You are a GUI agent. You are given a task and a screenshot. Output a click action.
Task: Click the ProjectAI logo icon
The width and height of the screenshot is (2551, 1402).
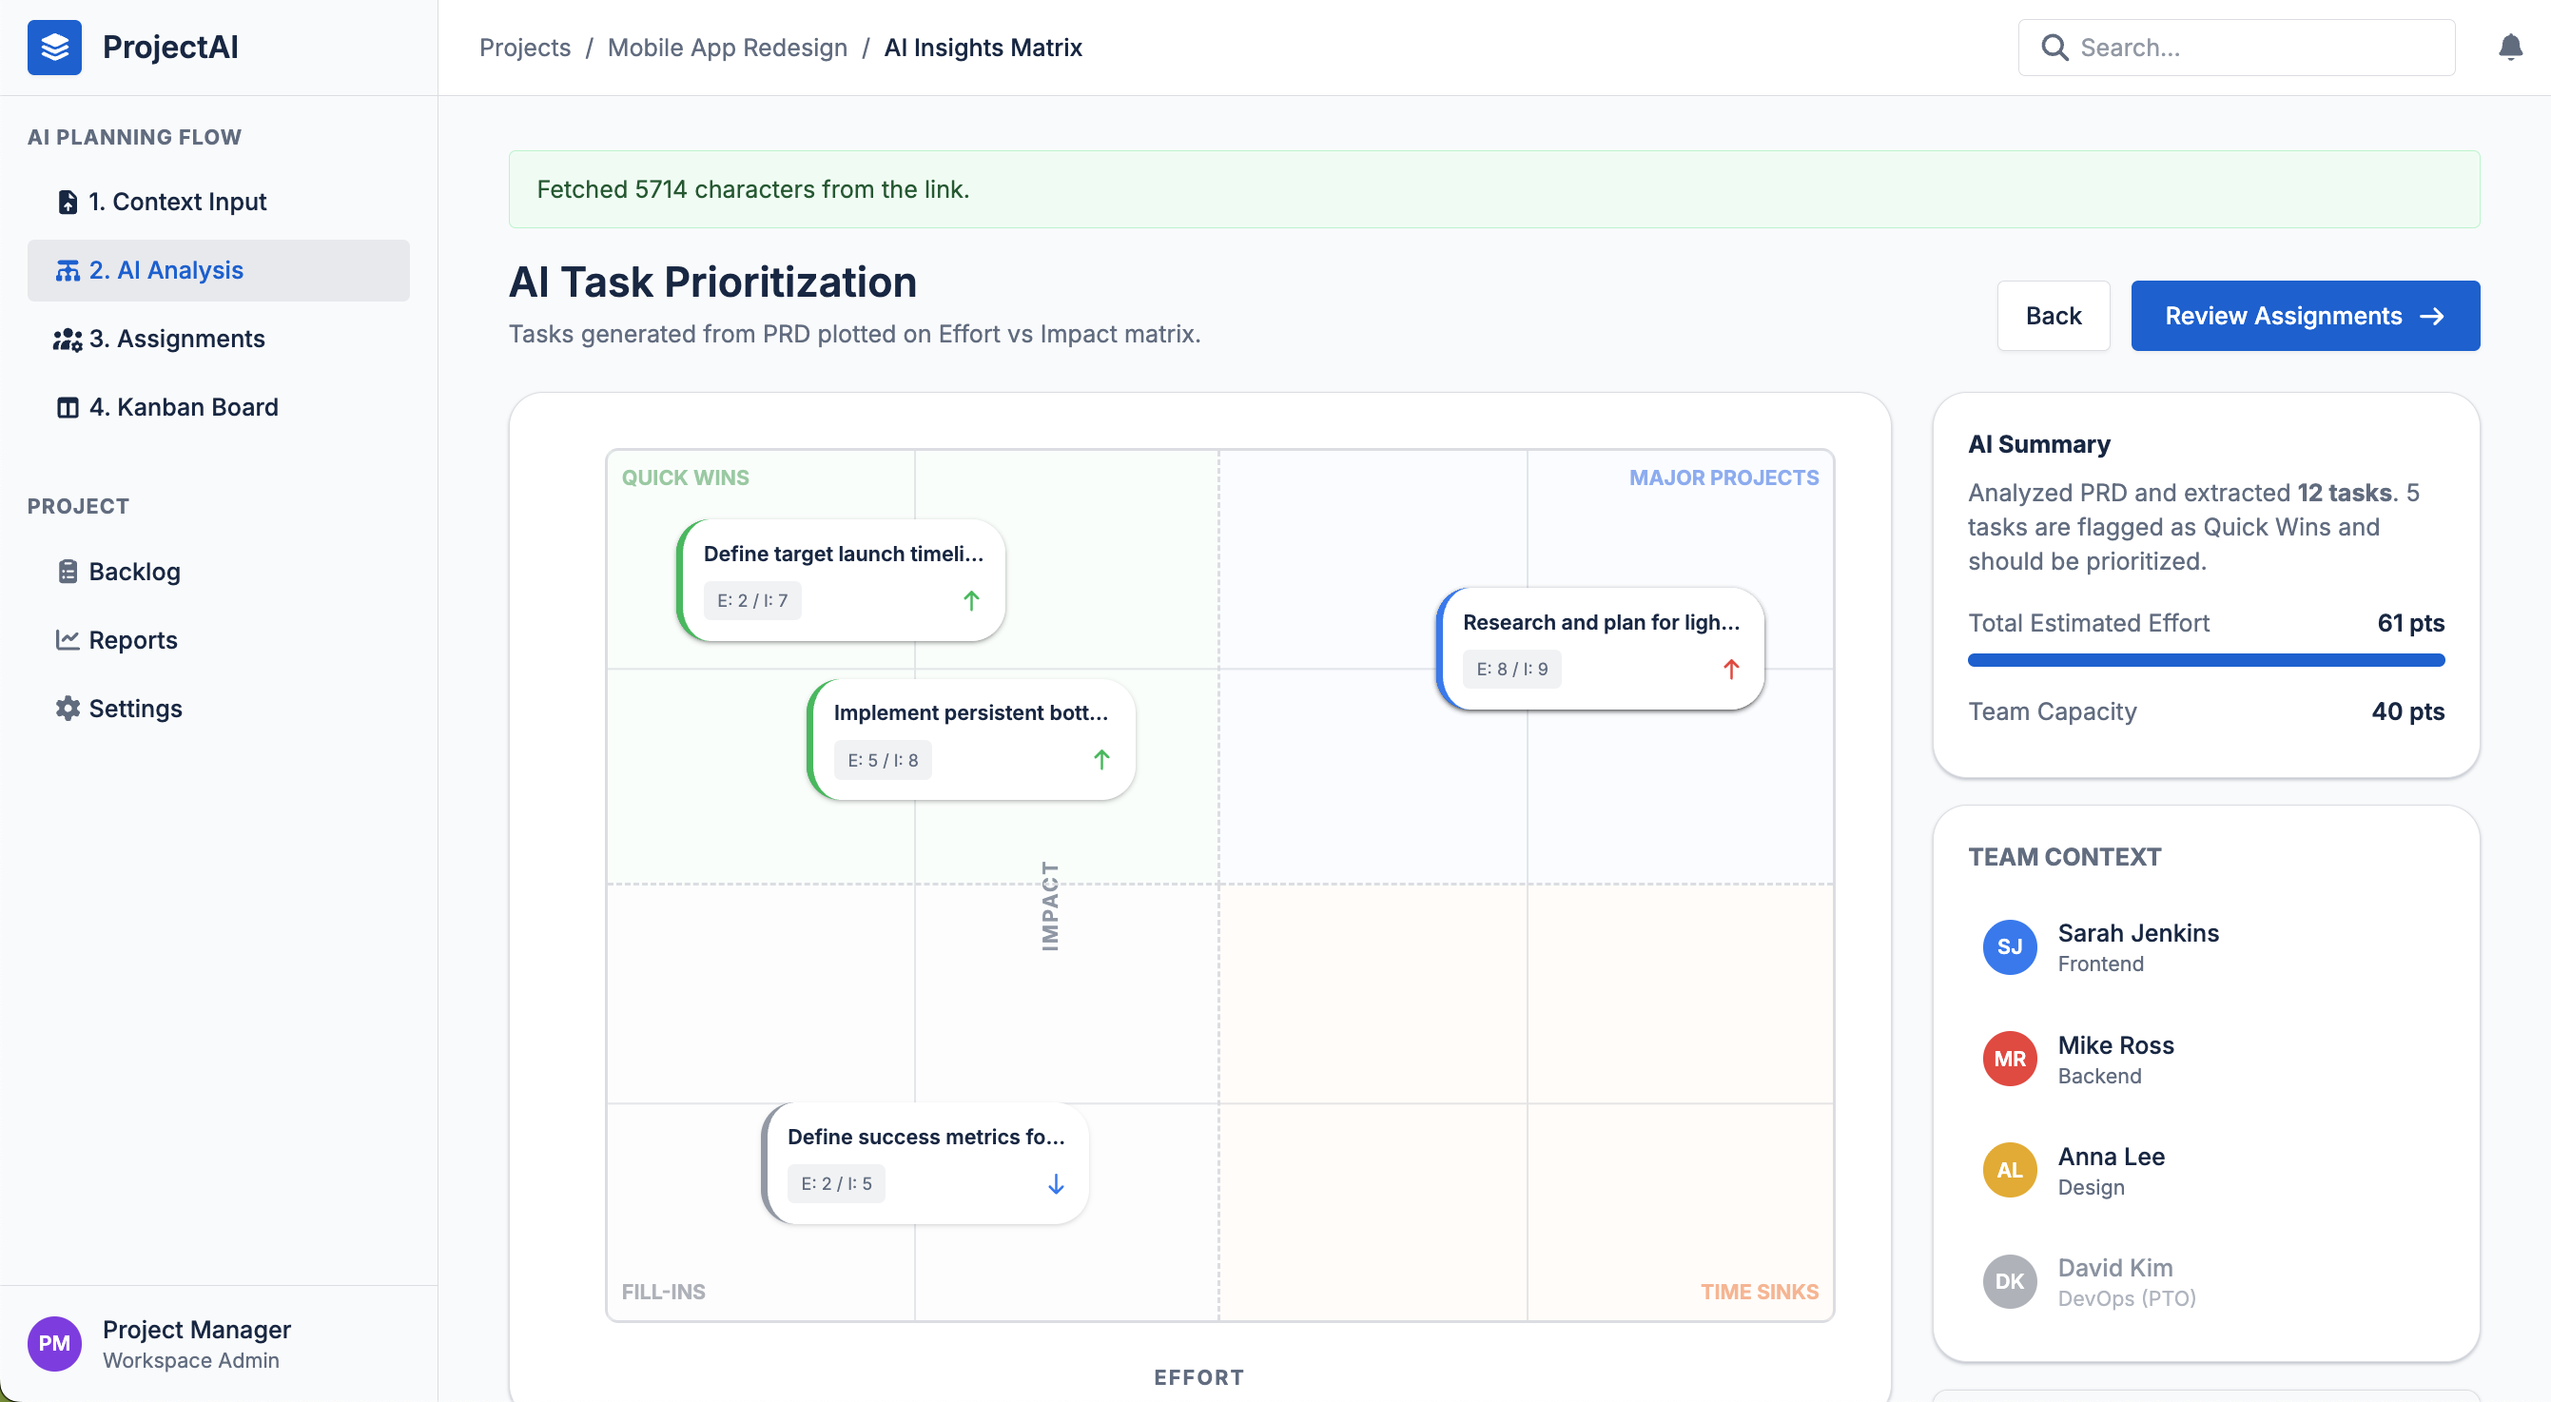pyautogui.click(x=54, y=48)
